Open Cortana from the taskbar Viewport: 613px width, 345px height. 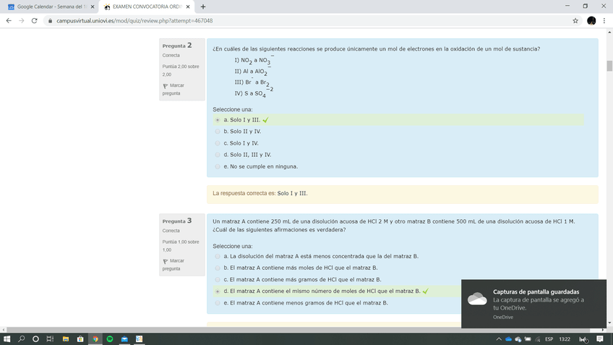[x=35, y=338]
